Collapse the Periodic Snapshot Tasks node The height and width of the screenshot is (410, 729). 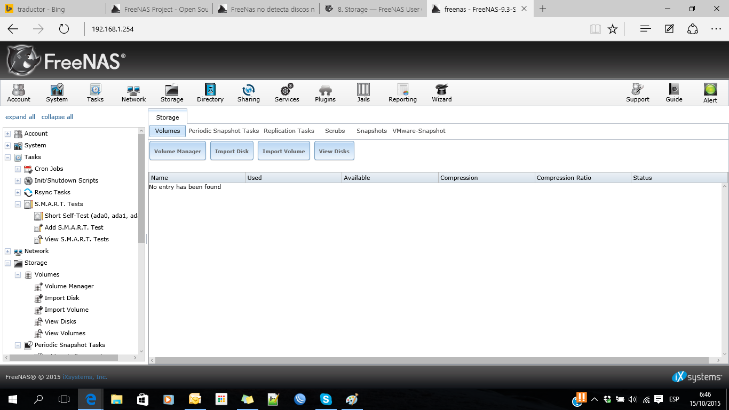pyautogui.click(x=18, y=345)
